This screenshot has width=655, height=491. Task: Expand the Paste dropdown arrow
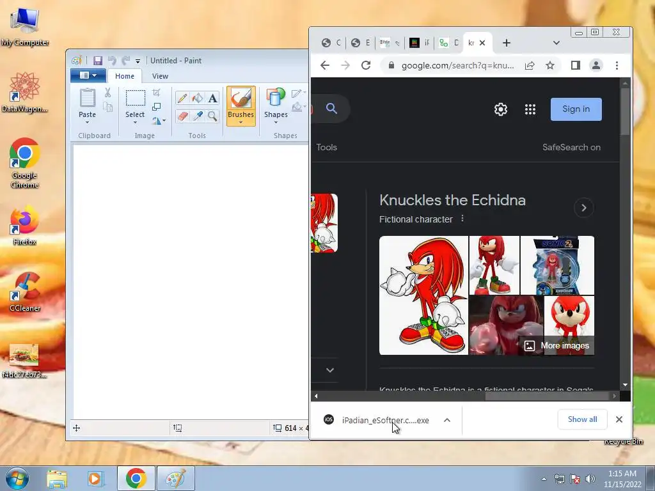87,122
